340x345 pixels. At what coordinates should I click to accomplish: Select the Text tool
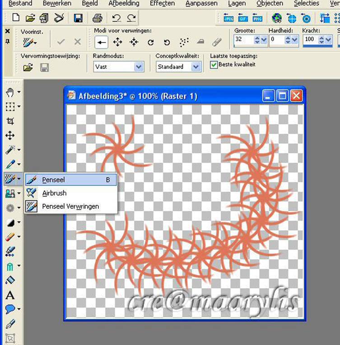pos(10,295)
